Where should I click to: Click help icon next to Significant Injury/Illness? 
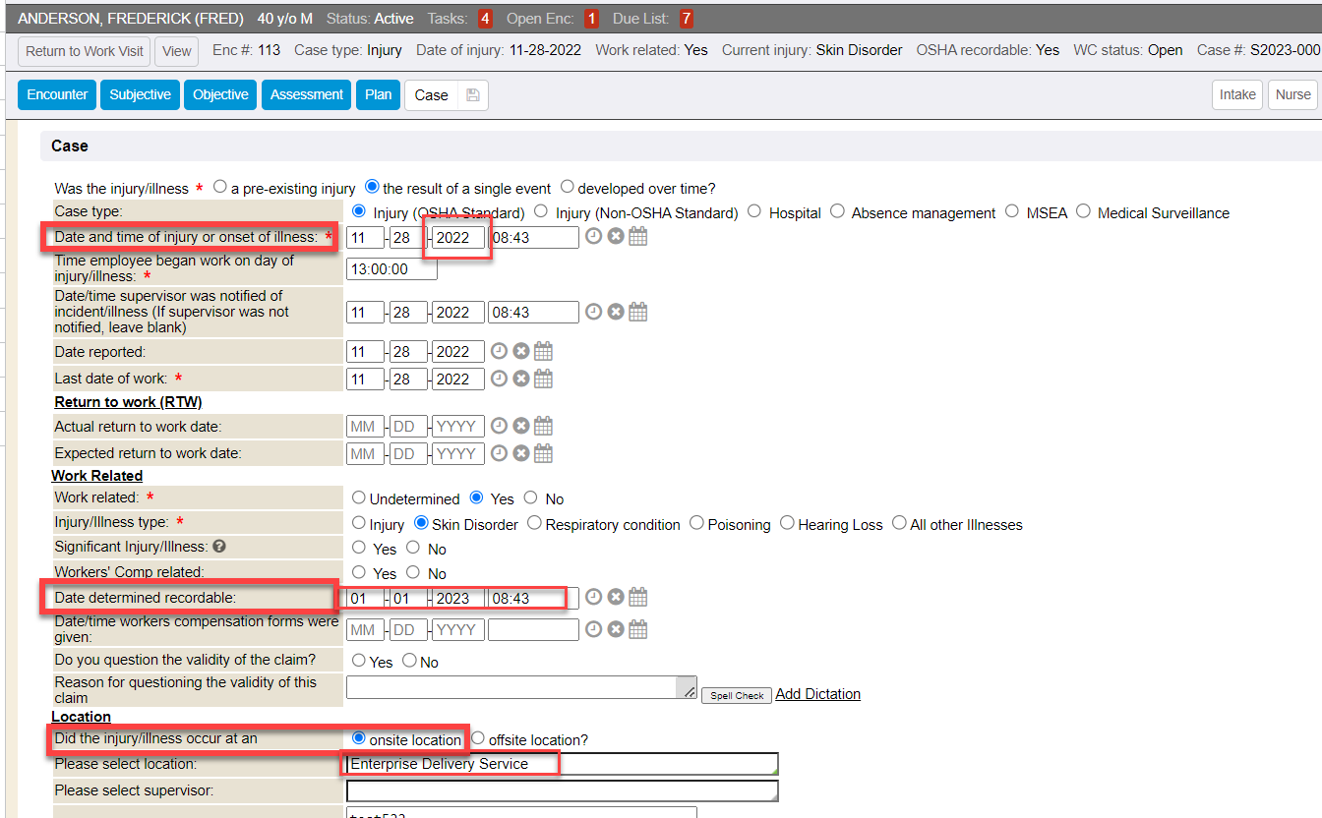(x=219, y=547)
